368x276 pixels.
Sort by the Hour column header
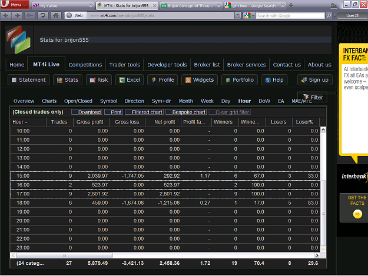[28, 122]
